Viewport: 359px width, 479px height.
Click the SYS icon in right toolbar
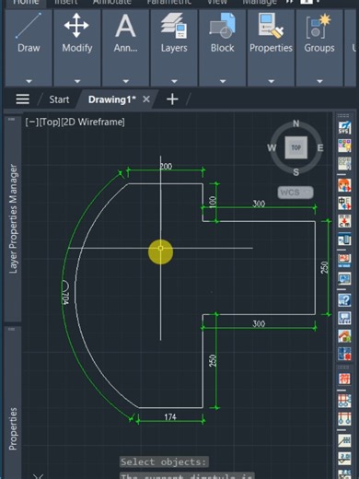click(x=344, y=127)
